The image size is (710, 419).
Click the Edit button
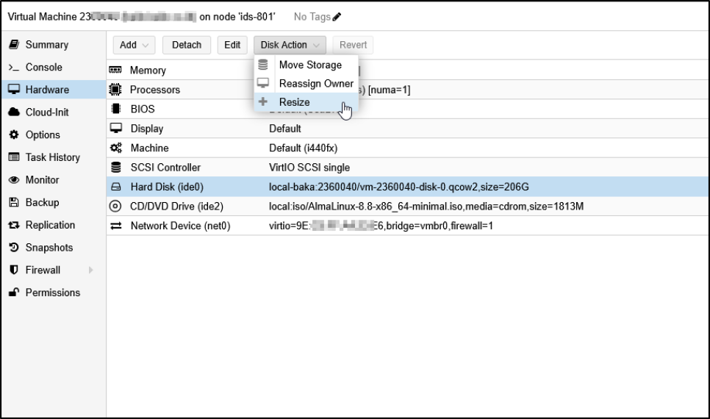click(232, 45)
